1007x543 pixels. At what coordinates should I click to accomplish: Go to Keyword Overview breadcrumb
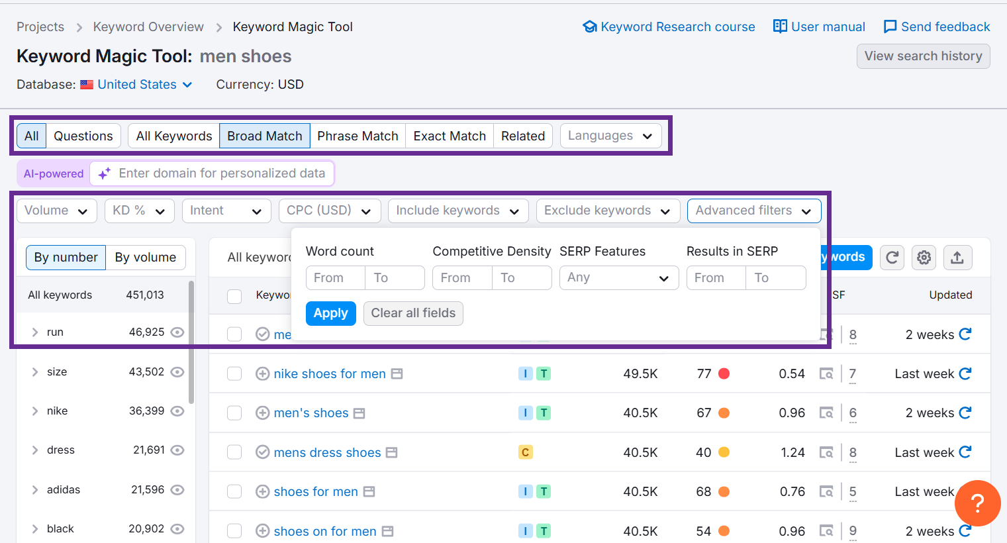click(x=148, y=26)
